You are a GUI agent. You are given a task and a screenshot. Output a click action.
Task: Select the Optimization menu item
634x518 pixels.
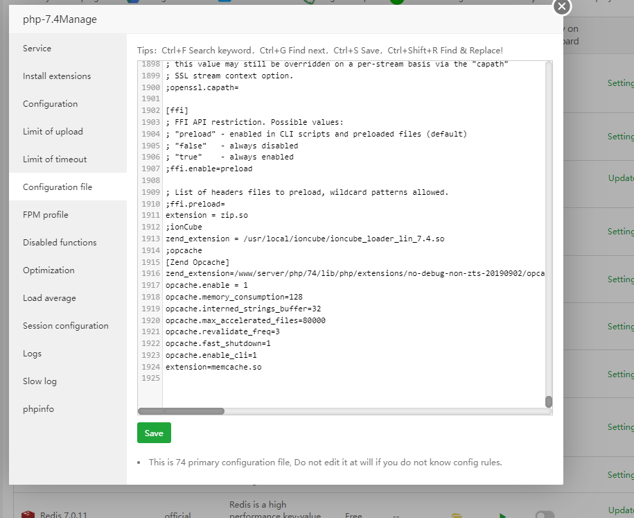(x=49, y=270)
